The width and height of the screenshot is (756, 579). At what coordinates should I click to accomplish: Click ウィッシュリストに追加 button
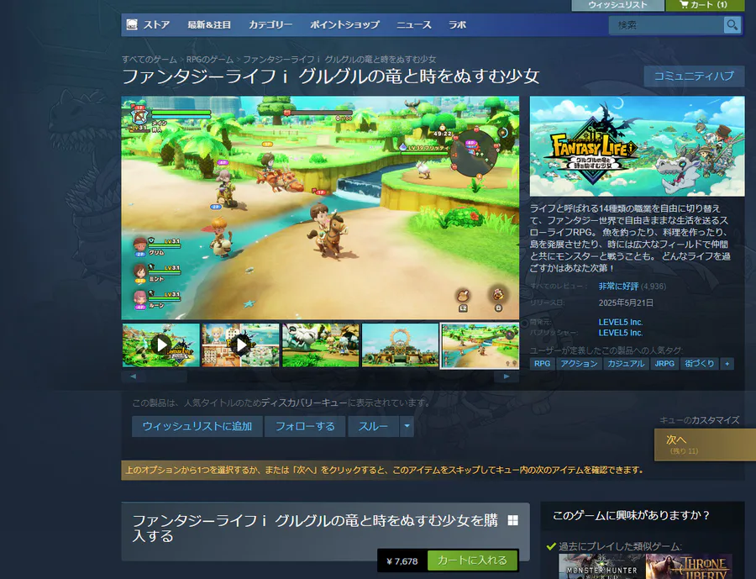point(197,427)
